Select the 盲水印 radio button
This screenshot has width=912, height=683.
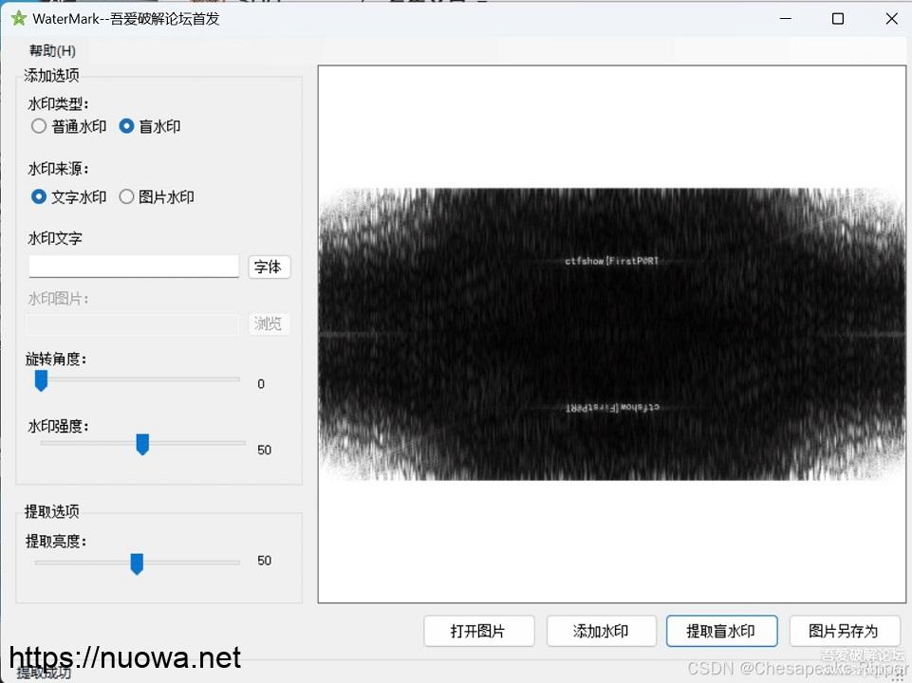pos(126,126)
